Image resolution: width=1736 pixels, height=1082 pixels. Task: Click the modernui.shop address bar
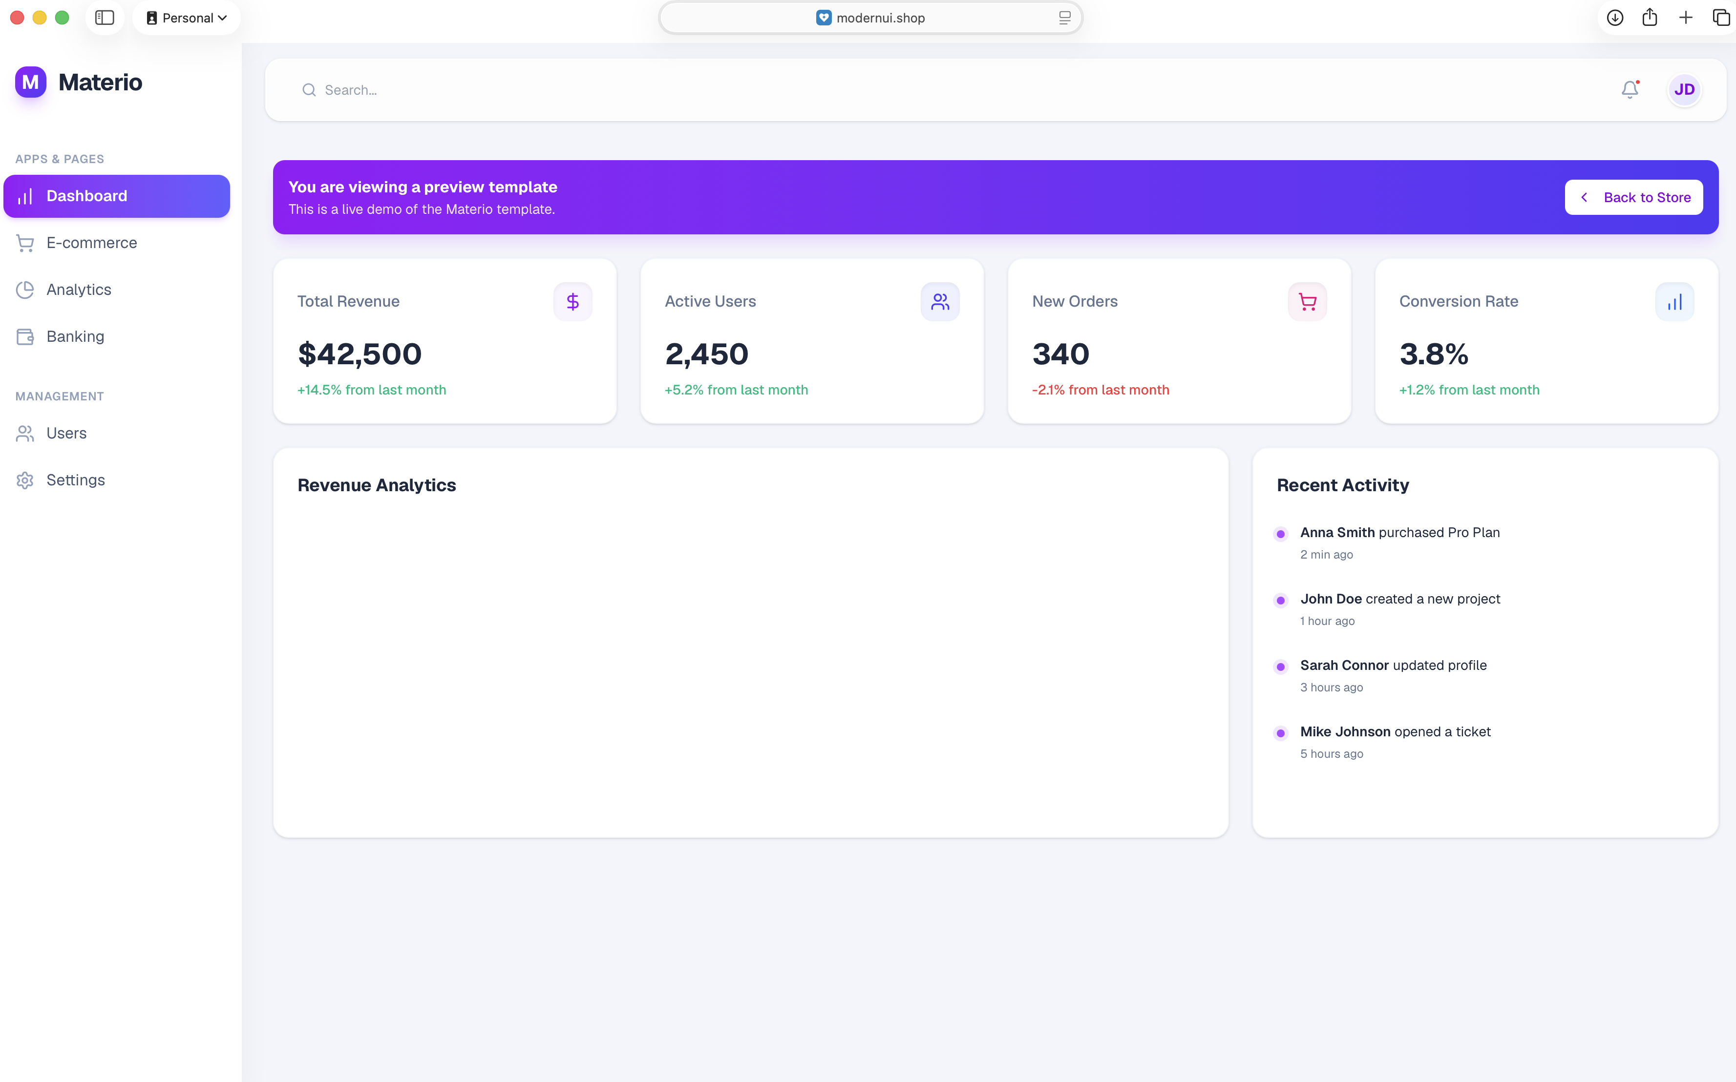[x=870, y=18]
